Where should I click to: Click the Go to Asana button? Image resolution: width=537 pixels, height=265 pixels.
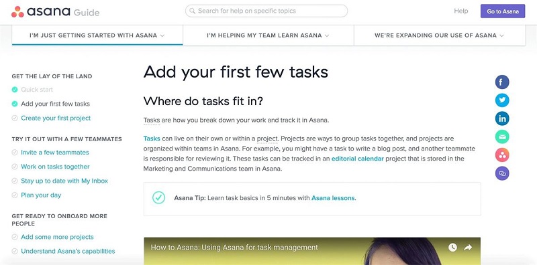(x=503, y=11)
